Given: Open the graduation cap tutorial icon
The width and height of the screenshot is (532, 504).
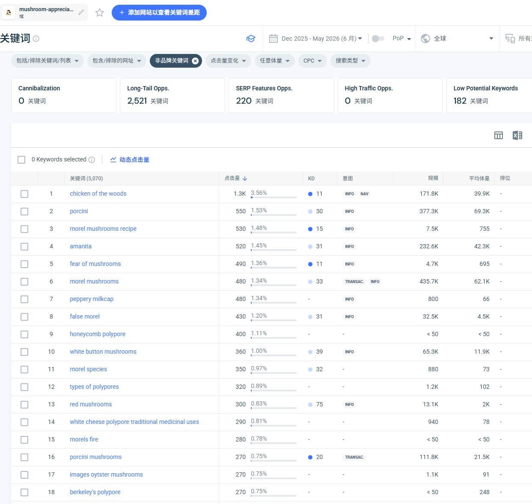Looking at the screenshot, I should tap(251, 39).
